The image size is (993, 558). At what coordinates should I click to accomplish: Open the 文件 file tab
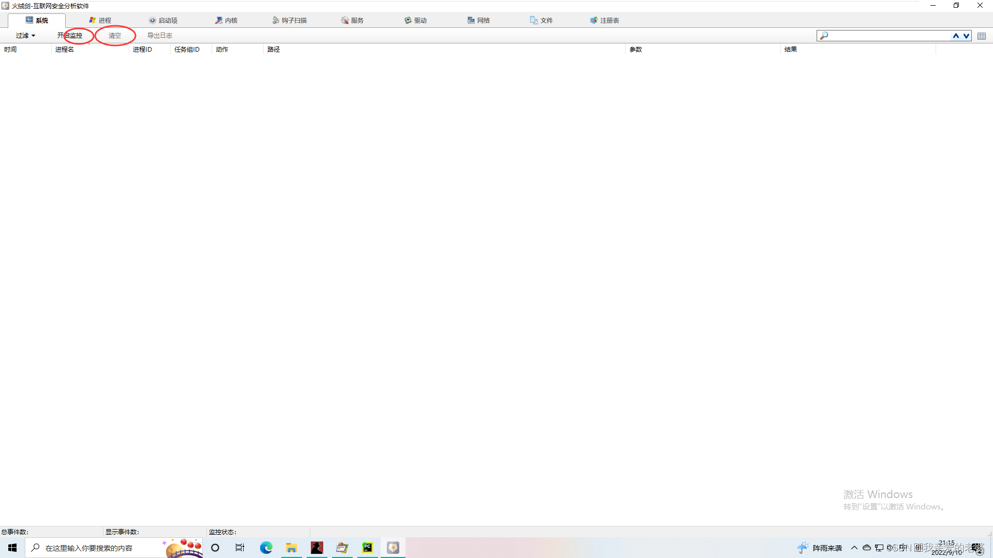pos(541,20)
